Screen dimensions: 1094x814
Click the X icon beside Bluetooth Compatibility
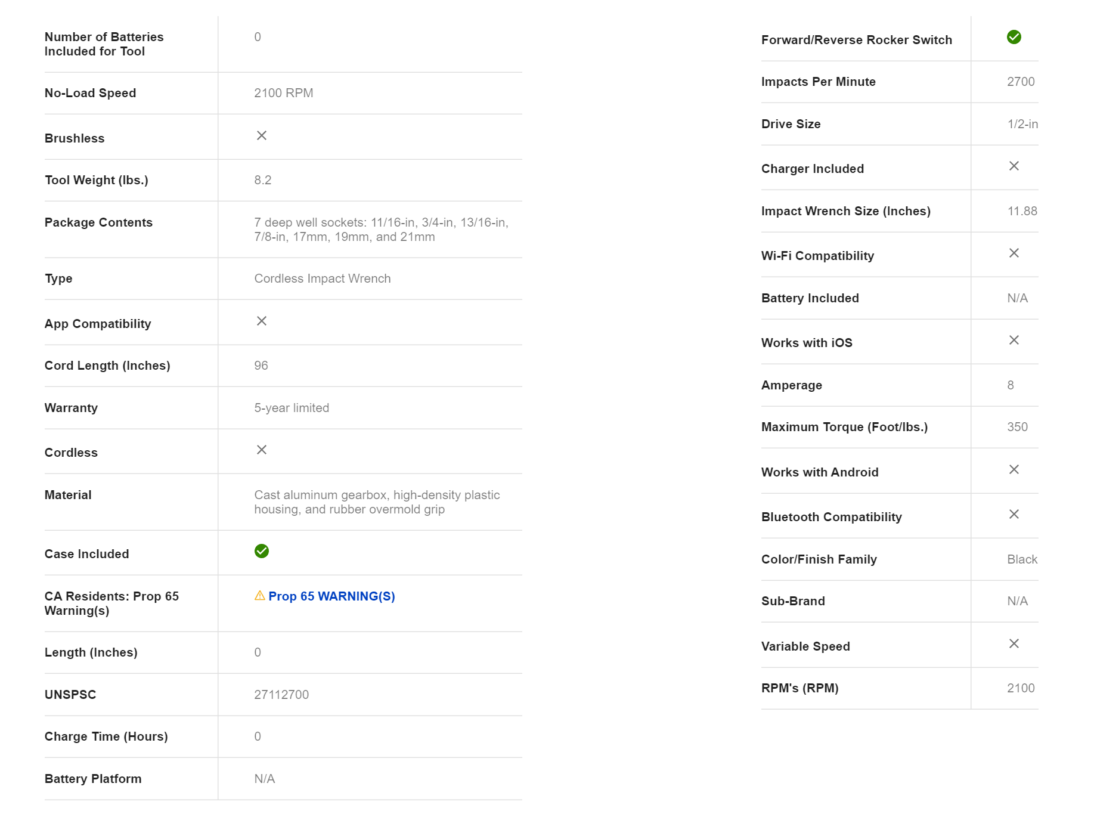(1014, 514)
